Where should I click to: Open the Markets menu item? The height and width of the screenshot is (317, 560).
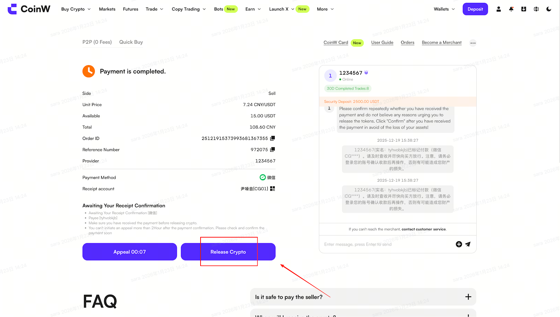[107, 9]
